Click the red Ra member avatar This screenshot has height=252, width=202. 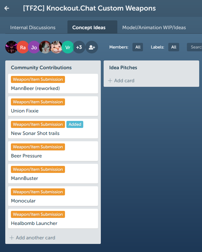[22, 47]
